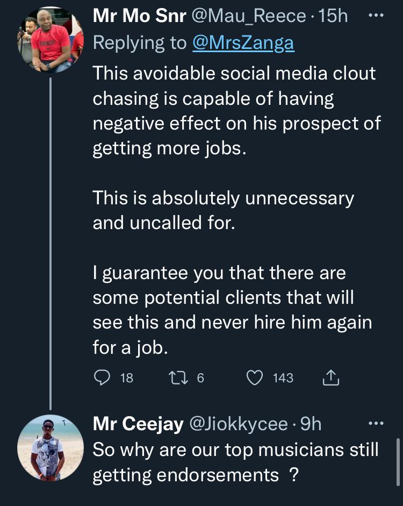
Task: Open the three-dot menu on Mr Ceejay's reply
Action: click(x=376, y=424)
